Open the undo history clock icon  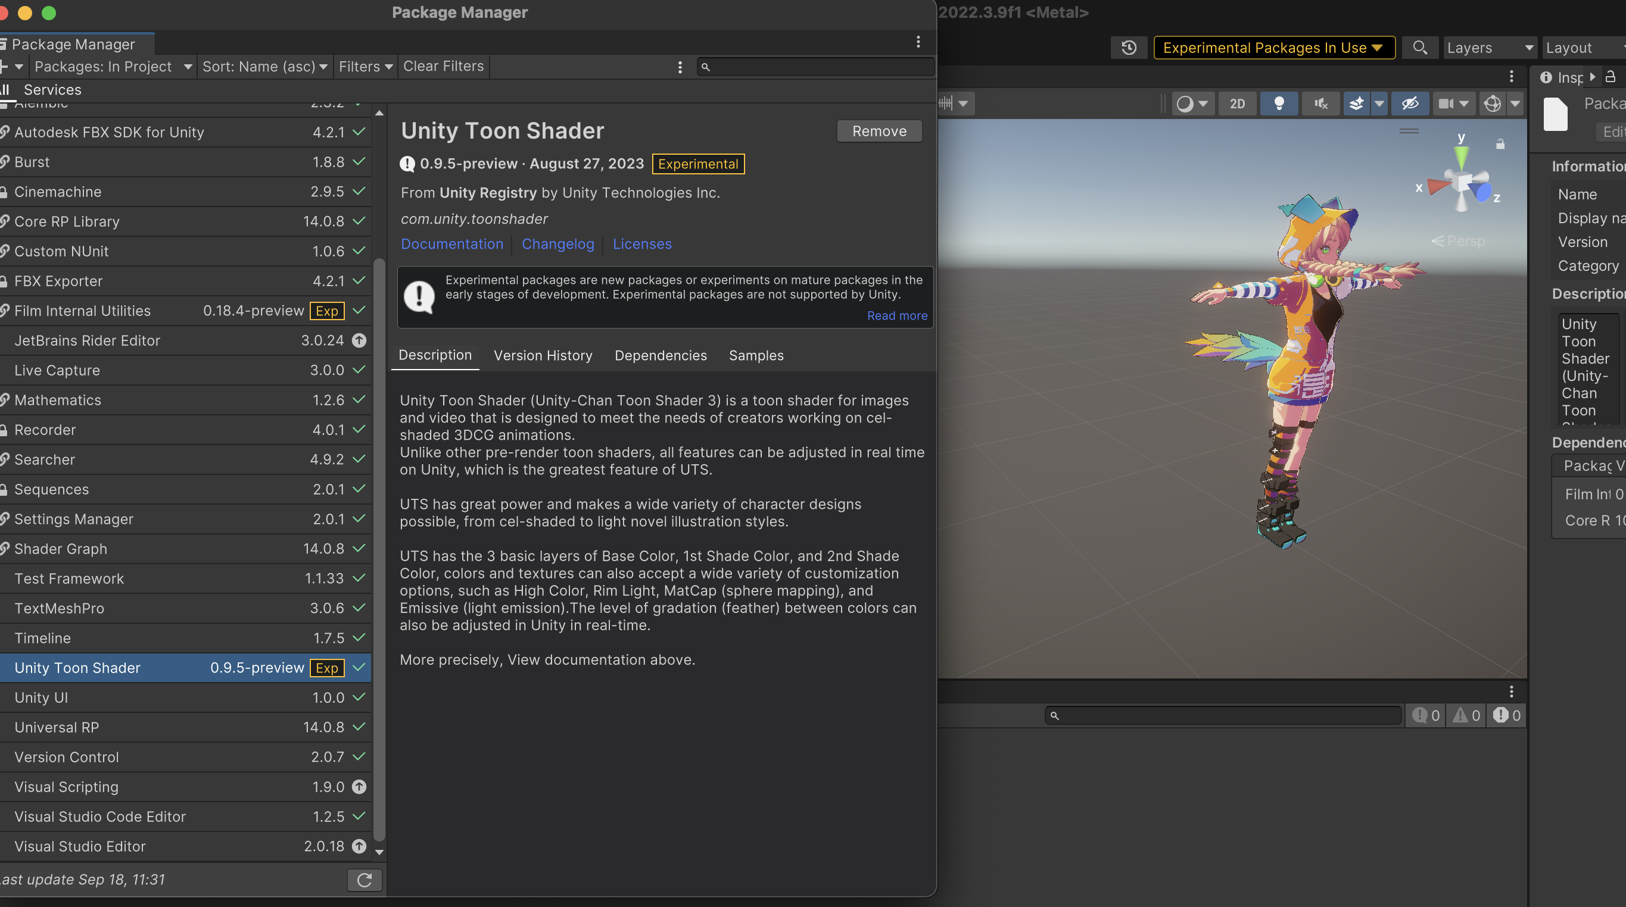(x=1129, y=48)
